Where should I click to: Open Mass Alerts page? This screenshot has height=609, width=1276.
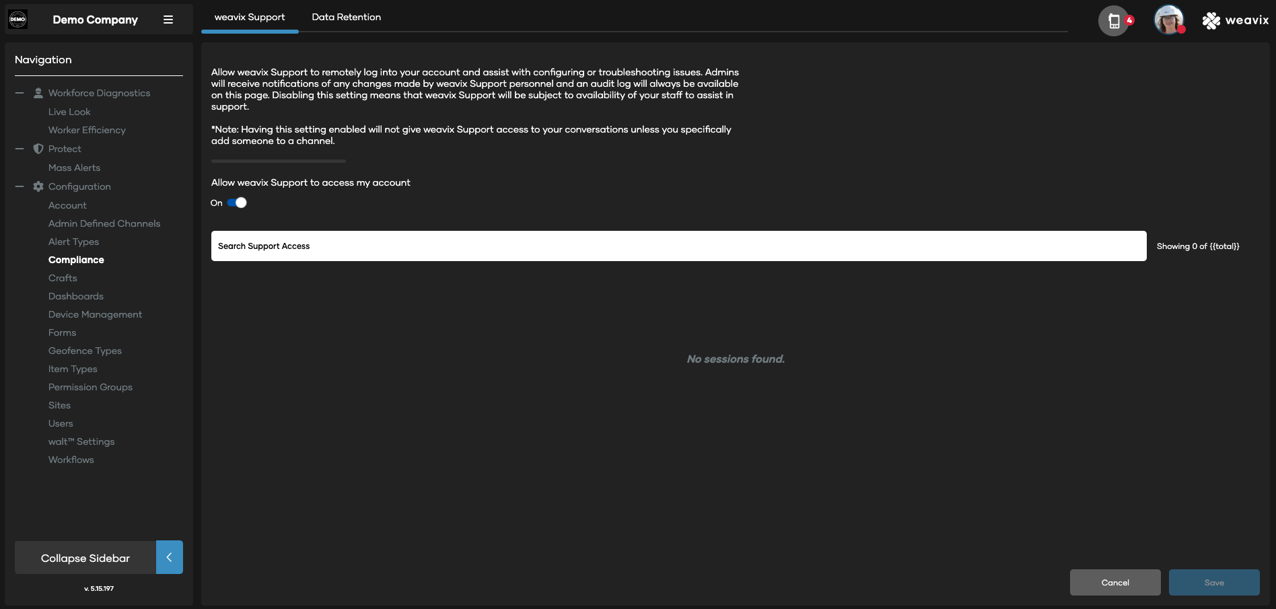click(74, 168)
